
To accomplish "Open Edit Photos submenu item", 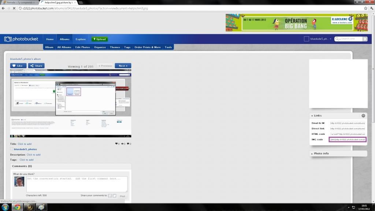I will coord(82,47).
